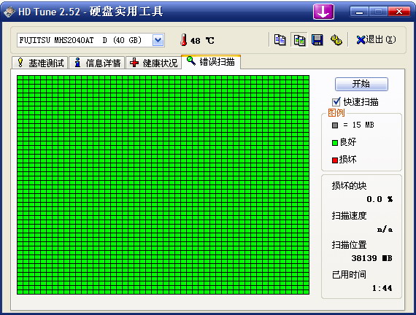Click the purple download arrow in title bar

323,12
